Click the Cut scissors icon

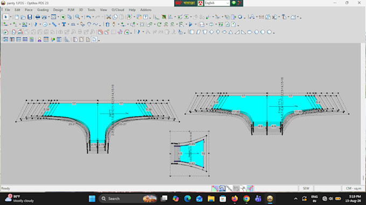coord(109,17)
